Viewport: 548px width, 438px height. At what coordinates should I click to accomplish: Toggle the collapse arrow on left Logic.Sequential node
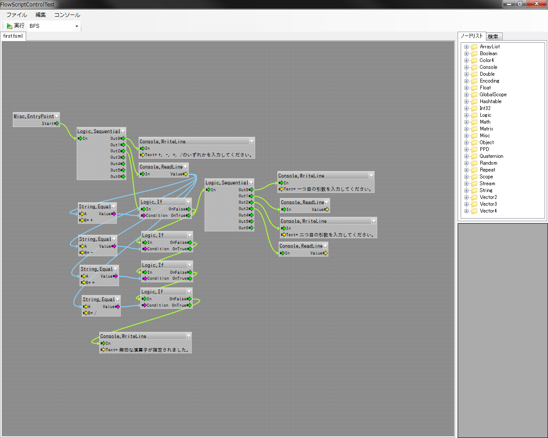tap(123, 131)
